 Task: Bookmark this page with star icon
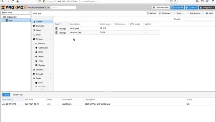point(175,1)
